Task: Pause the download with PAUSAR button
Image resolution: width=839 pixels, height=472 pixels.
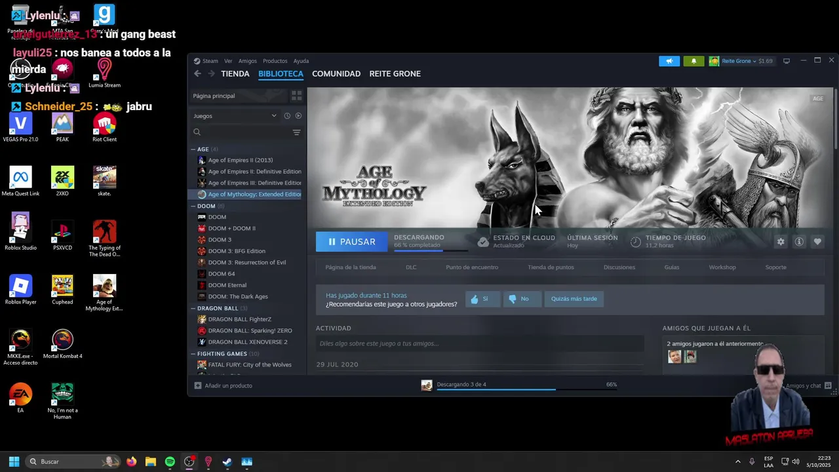Action: click(351, 242)
